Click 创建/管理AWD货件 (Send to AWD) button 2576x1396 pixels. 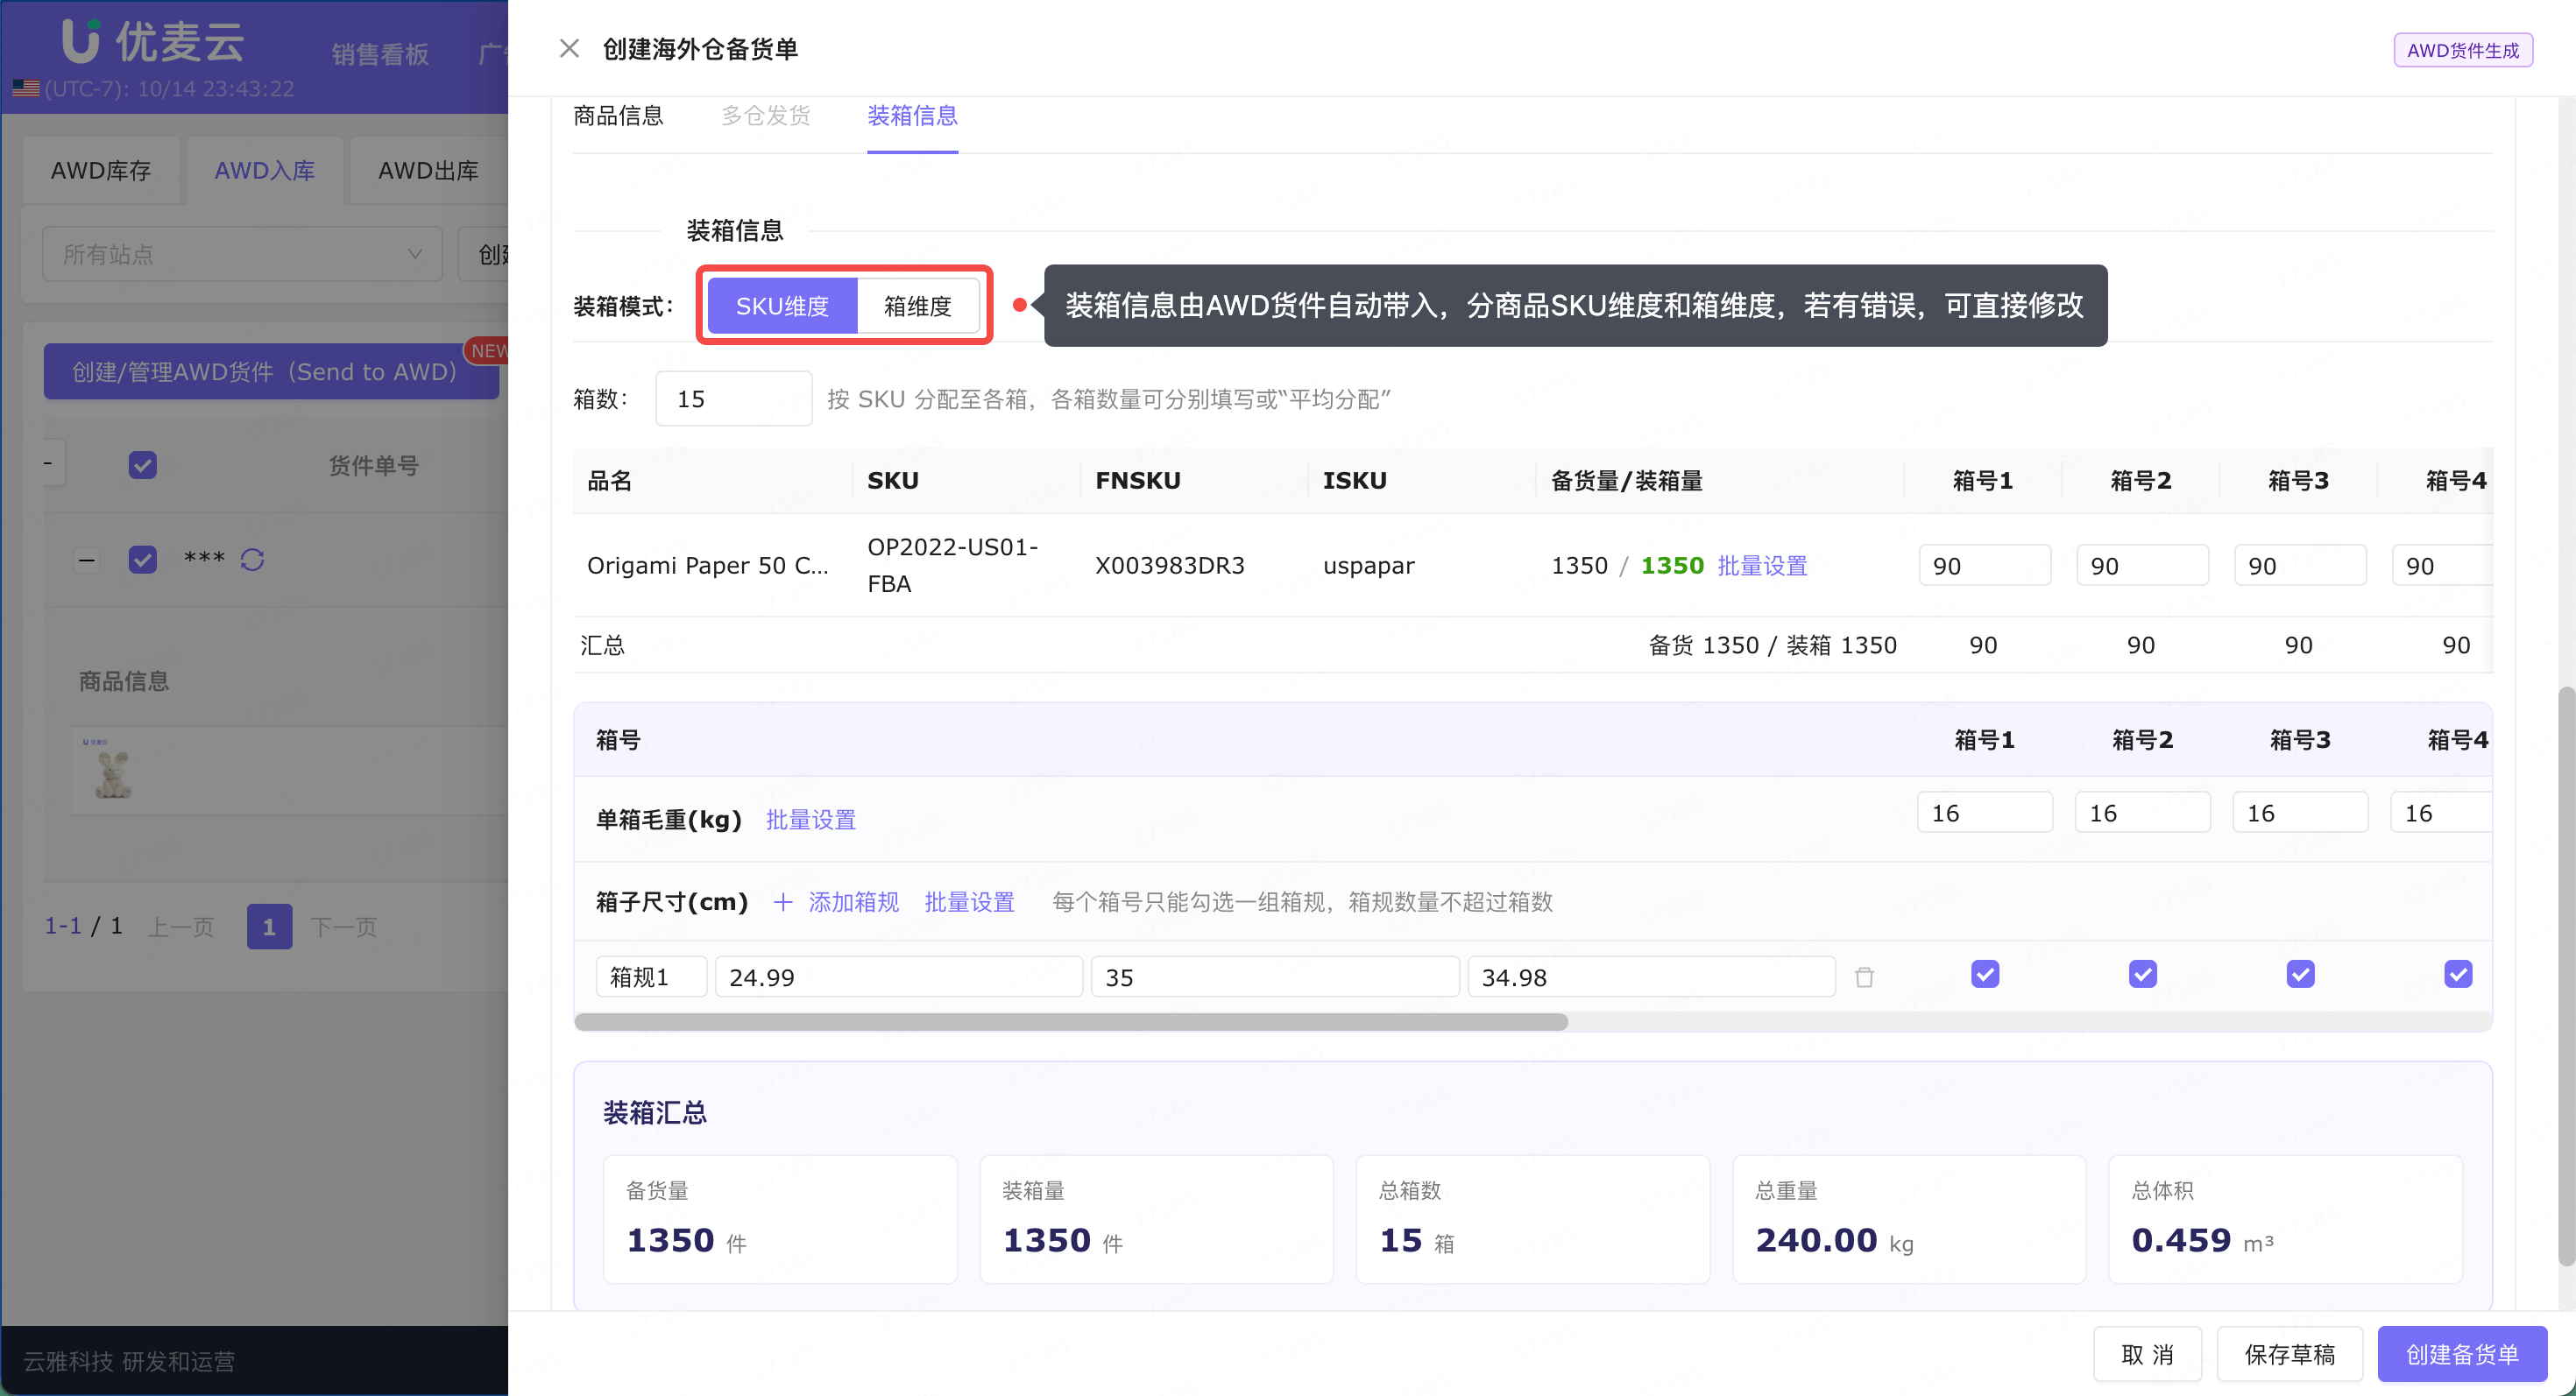point(271,371)
